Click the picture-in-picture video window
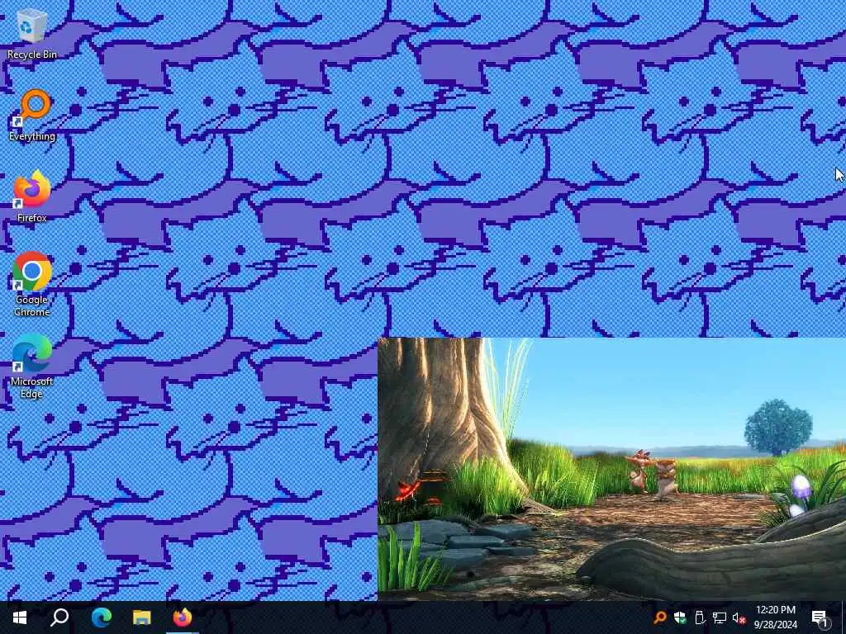This screenshot has width=846, height=634. tap(611, 469)
